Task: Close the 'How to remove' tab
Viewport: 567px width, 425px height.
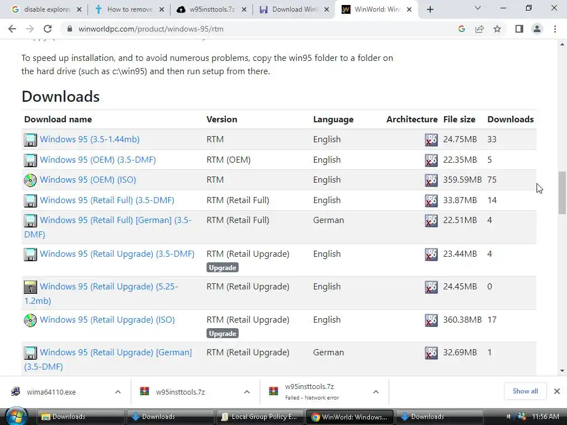Action: [162, 9]
